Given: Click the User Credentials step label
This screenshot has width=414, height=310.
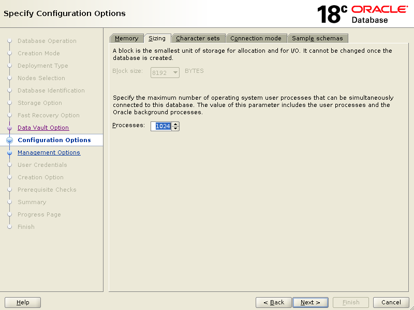Looking at the screenshot, I should point(42,165).
